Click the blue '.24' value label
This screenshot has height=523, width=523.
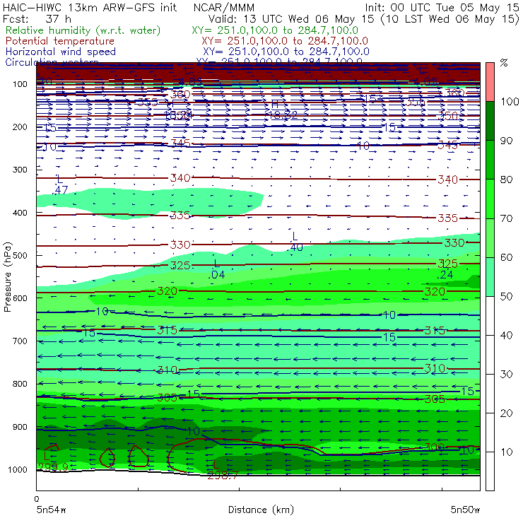pyautogui.click(x=445, y=274)
